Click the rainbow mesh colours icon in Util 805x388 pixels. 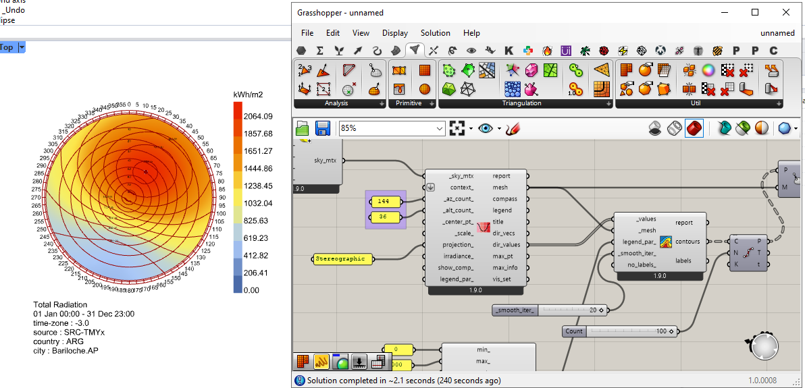click(x=707, y=70)
